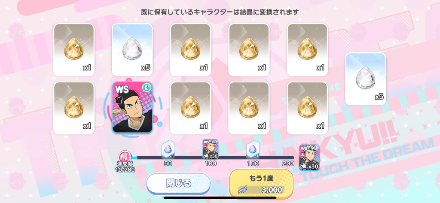The image size is (440, 203).
Task: Tap the third gold crystal card in bottom row
Action: [190, 108]
